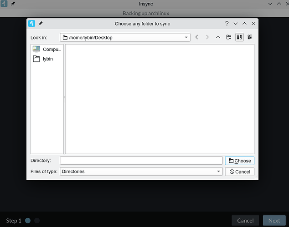
Task: Click Cancel in the Insync wizard footer
Action: [x=245, y=220]
